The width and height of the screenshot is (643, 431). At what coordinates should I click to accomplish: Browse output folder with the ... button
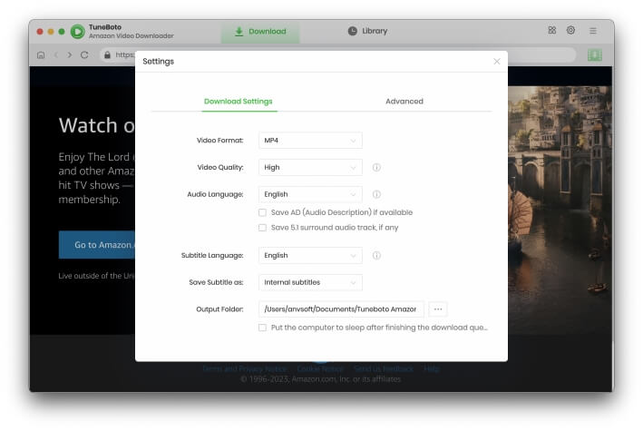pyautogui.click(x=438, y=309)
